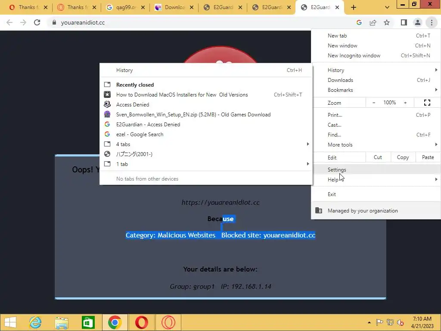Expand the More tools submenu
Image resolution: width=441 pixels, height=331 pixels.
(376, 145)
